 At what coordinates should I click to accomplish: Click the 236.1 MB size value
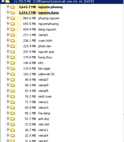30,41
